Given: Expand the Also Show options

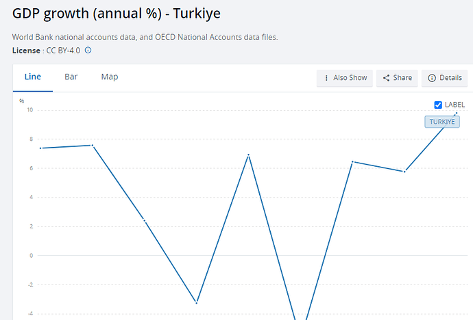Looking at the screenshot, I should tap(345, 78).
